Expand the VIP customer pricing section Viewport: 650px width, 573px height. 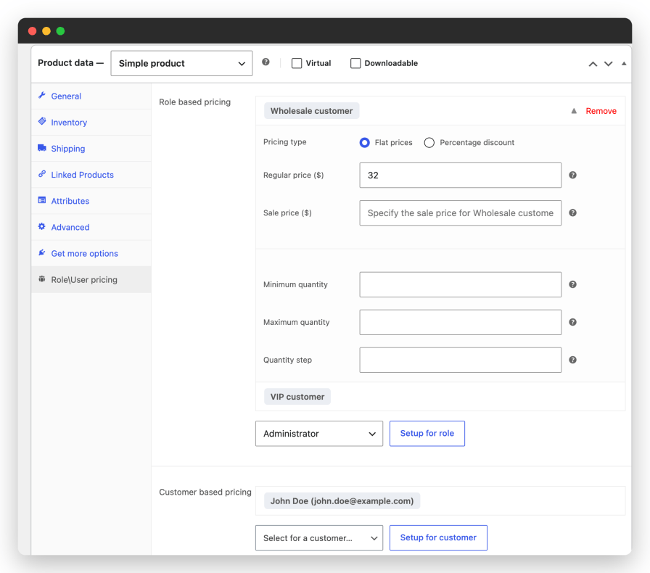(297, 397)
